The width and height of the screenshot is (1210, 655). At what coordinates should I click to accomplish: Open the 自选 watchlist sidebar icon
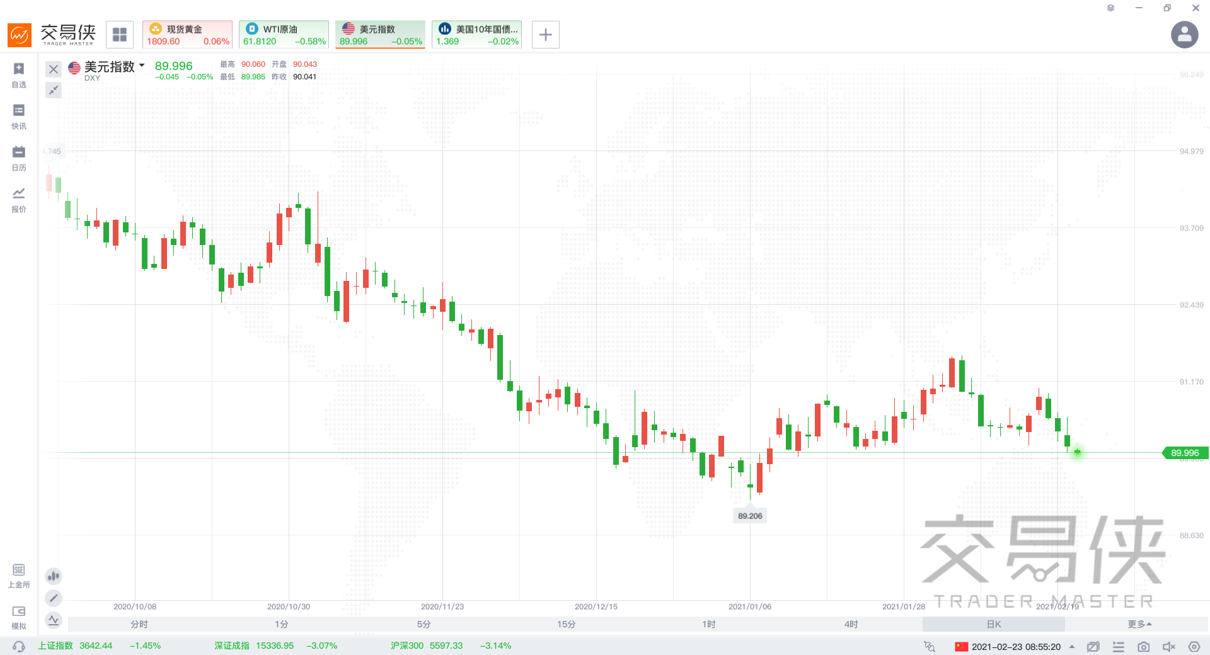point(19,74)
